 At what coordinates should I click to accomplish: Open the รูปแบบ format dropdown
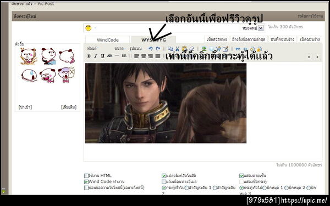pyautogui.click(x=136, y=48)
